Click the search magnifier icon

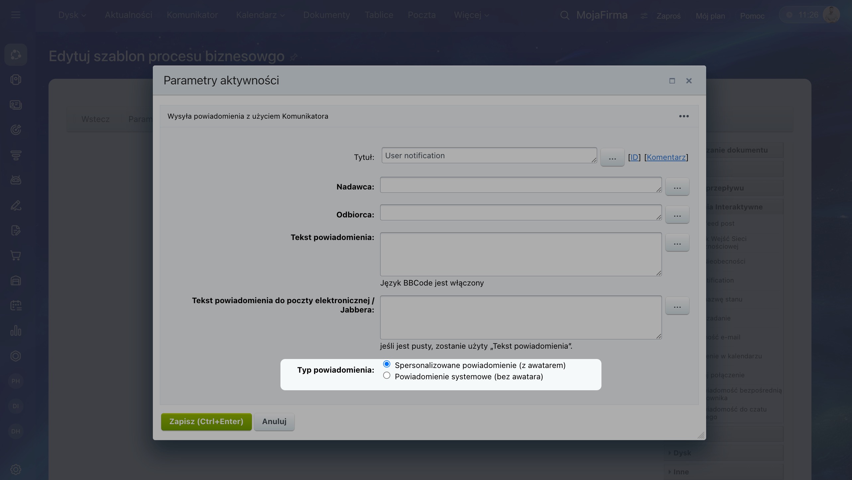coord(565,15)
